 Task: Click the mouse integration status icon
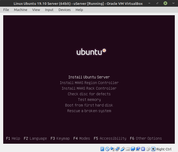148,149
